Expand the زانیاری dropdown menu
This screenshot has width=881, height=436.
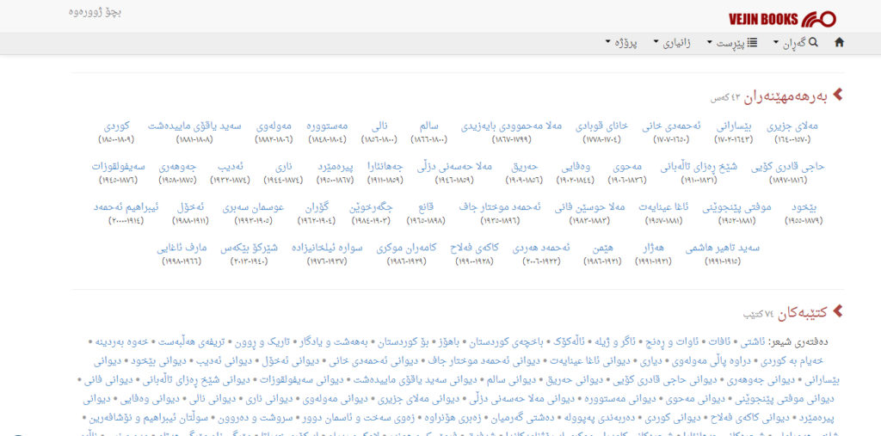[672, 43]
